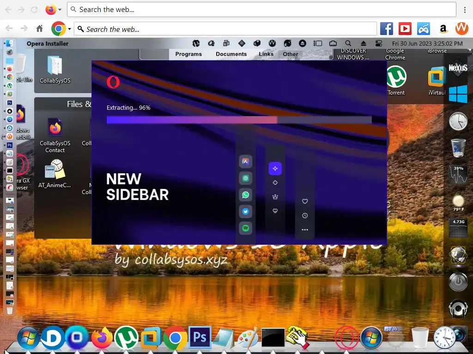This screenshot has width=473, height=354.
Task: Click the circled W icon in menu bar
Action: (272, 43)
